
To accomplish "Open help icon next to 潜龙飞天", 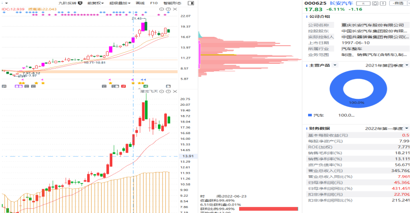I will pyautogui.click(x=168, y=91).
